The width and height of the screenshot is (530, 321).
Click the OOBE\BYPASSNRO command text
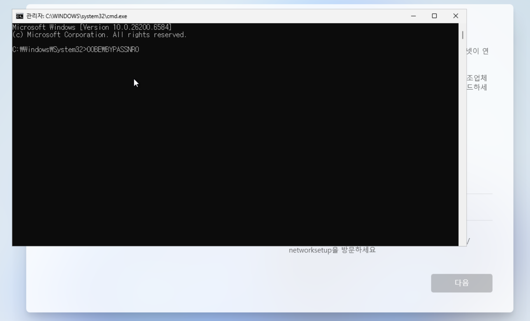tap(113, 50)
